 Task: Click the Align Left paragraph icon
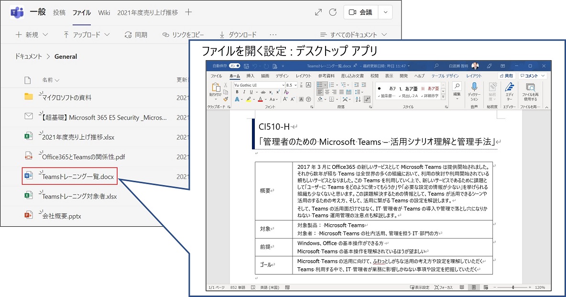click(x=320, y=92)
